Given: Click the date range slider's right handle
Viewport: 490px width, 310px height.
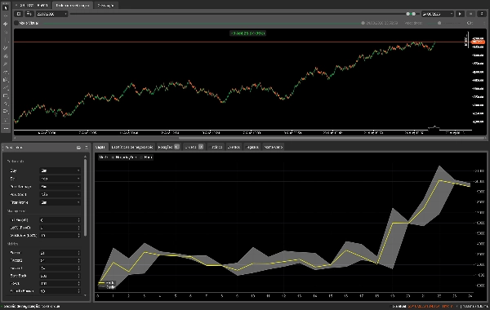Looking at the screenshot, I should point(414,14).
